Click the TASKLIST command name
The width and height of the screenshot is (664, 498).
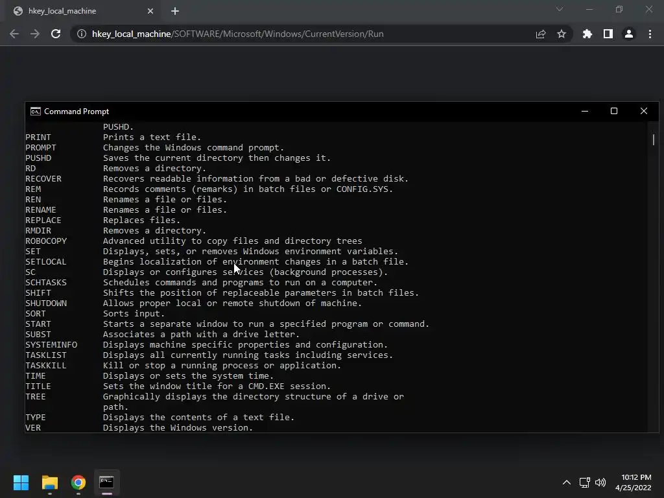(x=46, y=355)
